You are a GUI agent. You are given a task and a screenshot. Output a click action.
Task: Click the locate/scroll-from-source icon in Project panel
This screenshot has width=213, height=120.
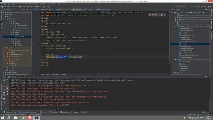click(21, 10)
